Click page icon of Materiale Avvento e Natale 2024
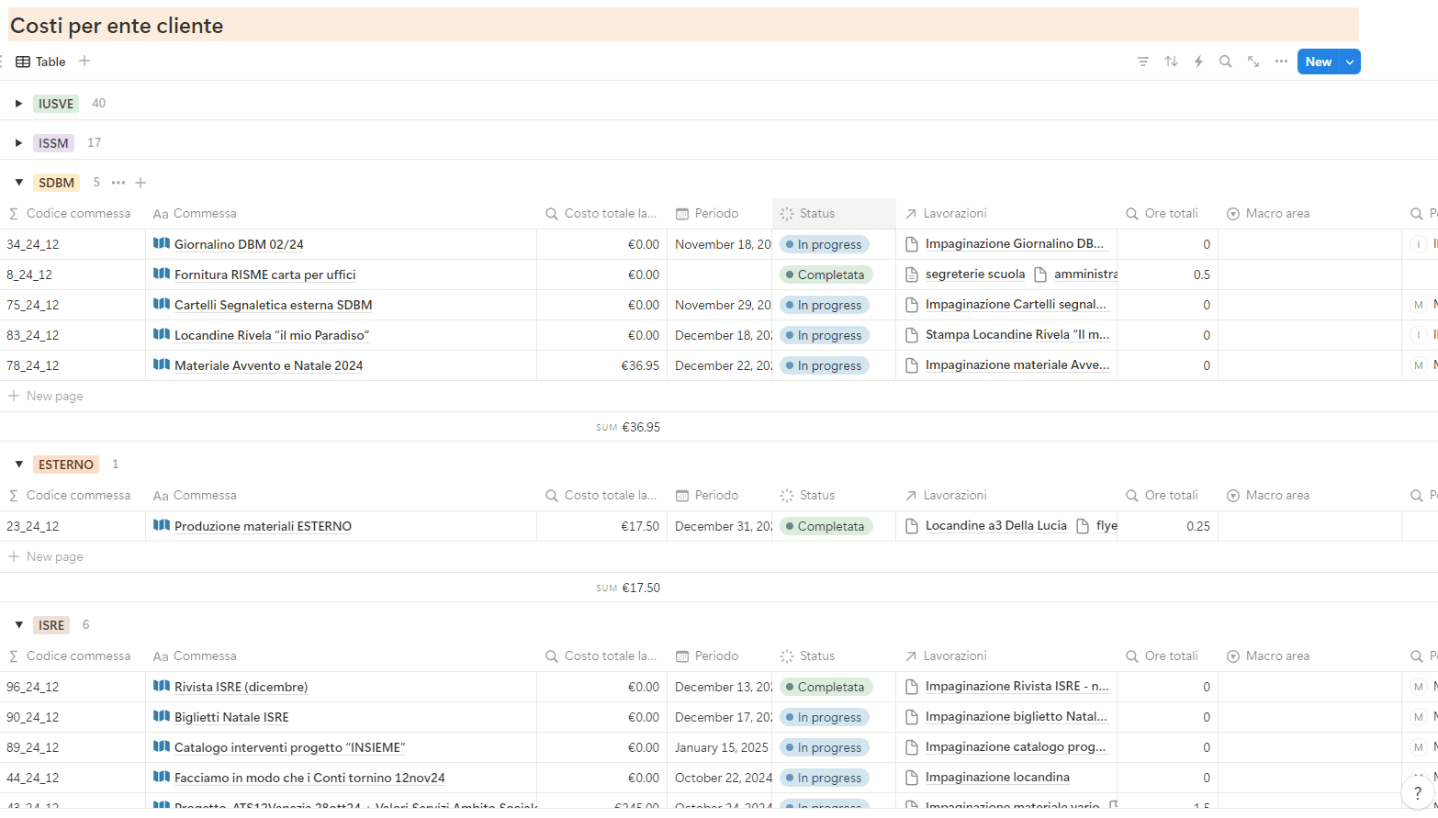1438x818 pixels. click(x=162, y=364)
